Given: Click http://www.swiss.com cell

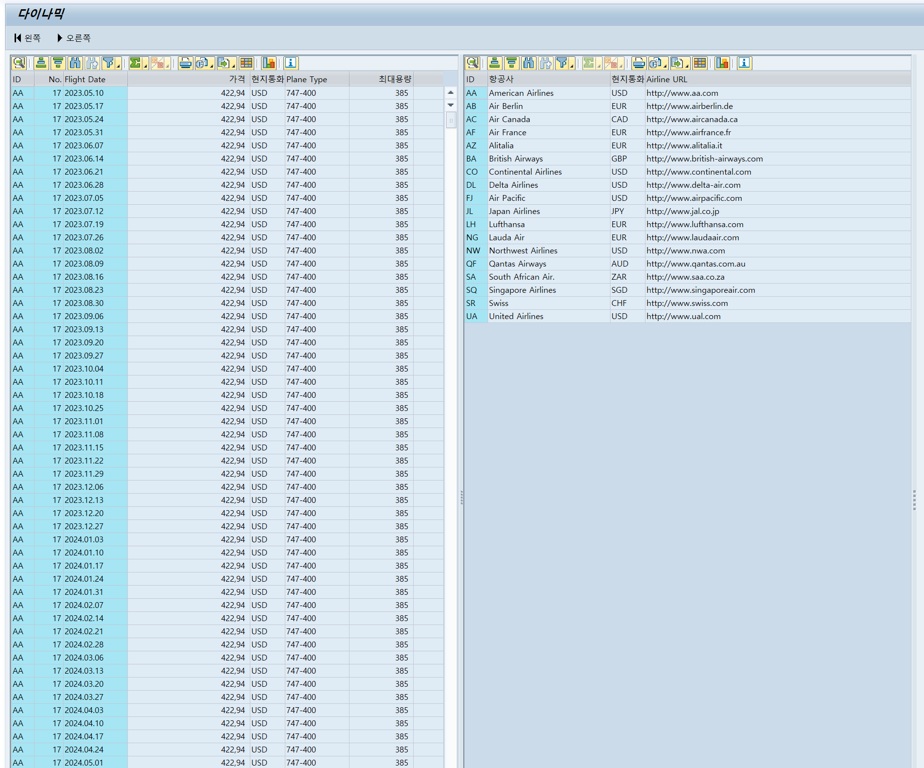Looking at the screenshot, I should (x=778, y=303).
